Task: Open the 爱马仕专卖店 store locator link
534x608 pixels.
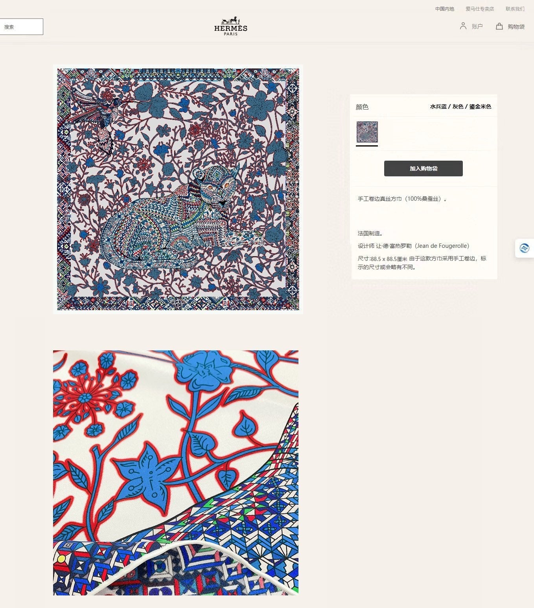Action: 480,9
